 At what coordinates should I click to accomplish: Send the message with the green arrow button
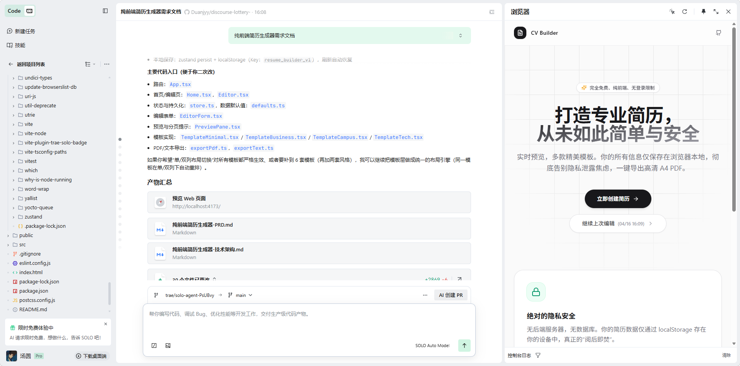pos(464,346)
